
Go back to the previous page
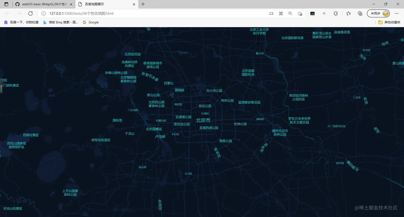coord(7,13)
